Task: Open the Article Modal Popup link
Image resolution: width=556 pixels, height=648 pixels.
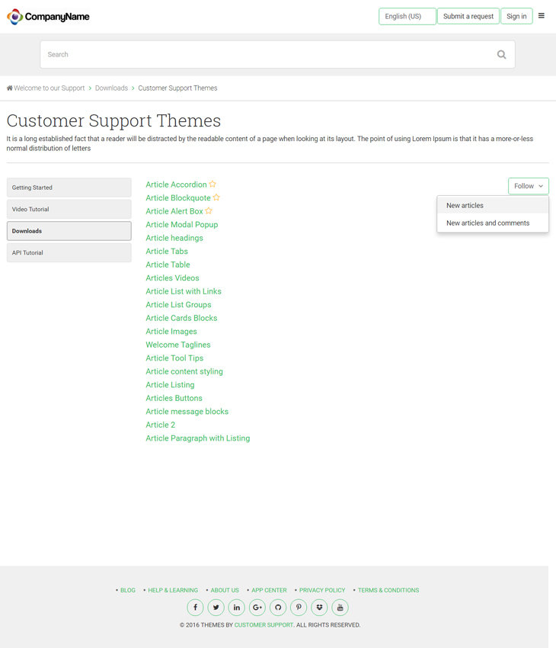Action: [181, 224]
